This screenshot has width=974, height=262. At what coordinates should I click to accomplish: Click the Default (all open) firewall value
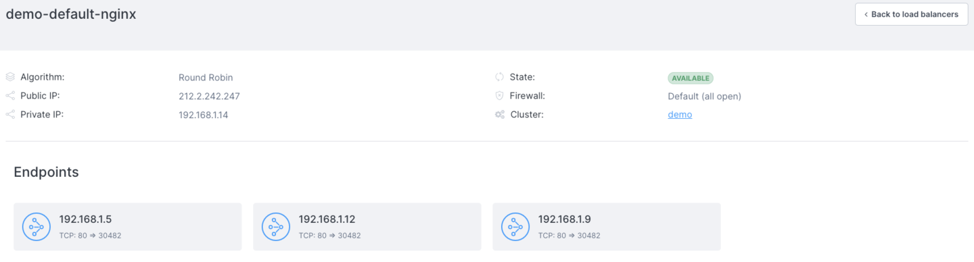(x=704, y=96)
